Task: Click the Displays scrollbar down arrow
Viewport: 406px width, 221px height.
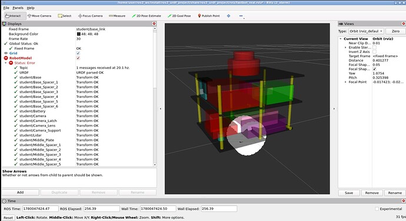Action: click(x=155, y=164)
